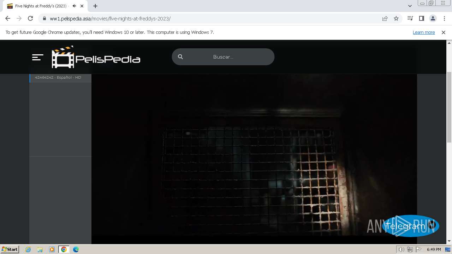Open the volume tray icon
Screen dimensions: 452x254
402,249
